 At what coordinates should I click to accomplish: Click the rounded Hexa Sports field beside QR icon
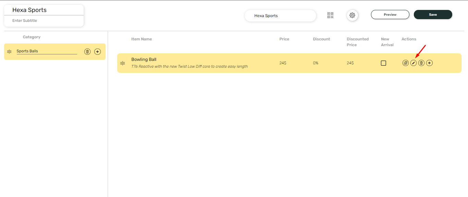coord(280,16)
